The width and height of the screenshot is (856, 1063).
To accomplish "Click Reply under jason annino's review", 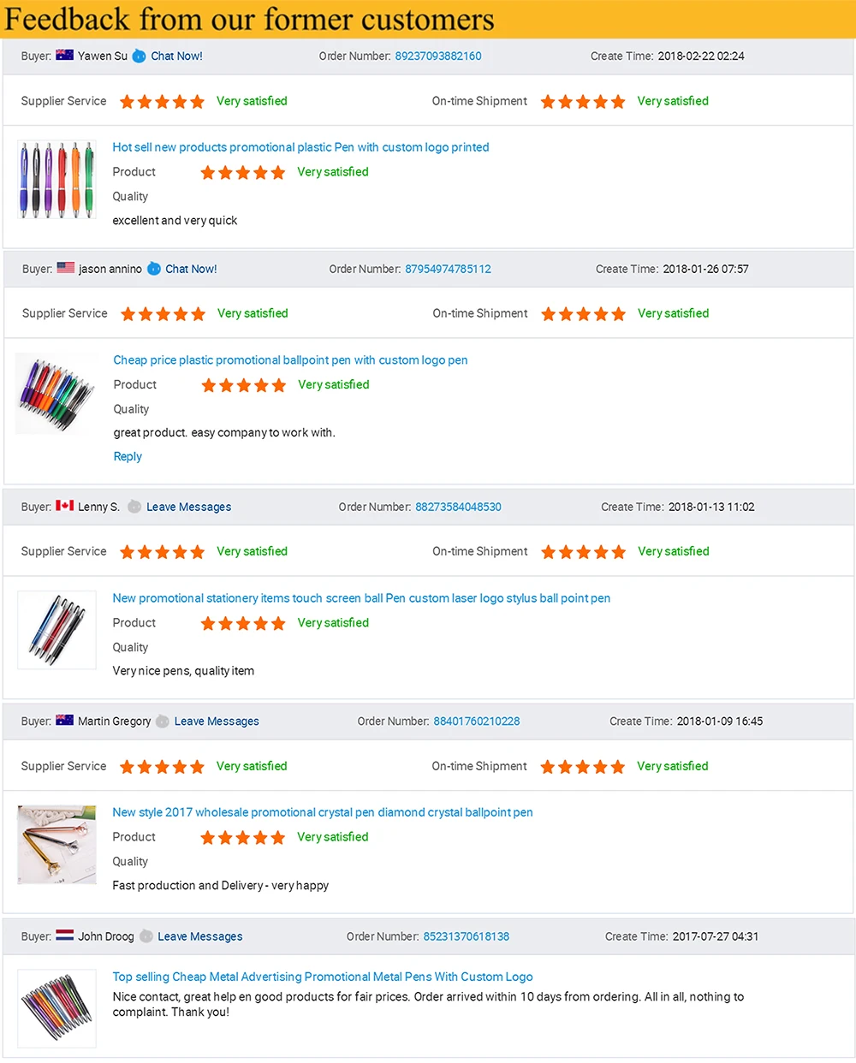I will click(128, 457).
